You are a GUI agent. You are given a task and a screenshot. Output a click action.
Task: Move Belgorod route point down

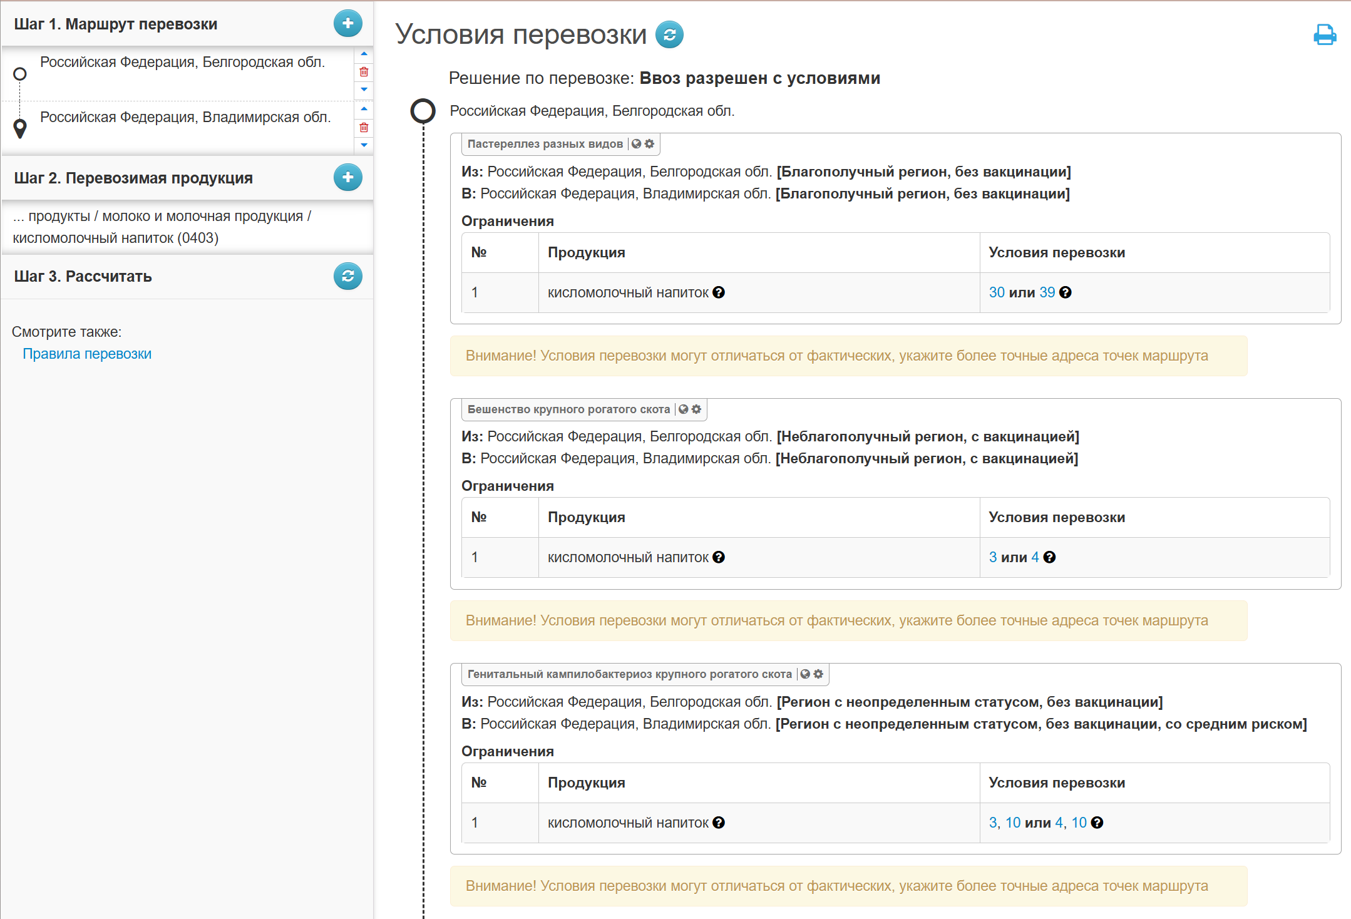pos(364,90)
